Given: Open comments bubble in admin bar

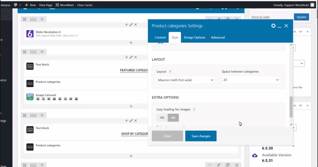Looking at the screenshot, I should coord(16,5).
